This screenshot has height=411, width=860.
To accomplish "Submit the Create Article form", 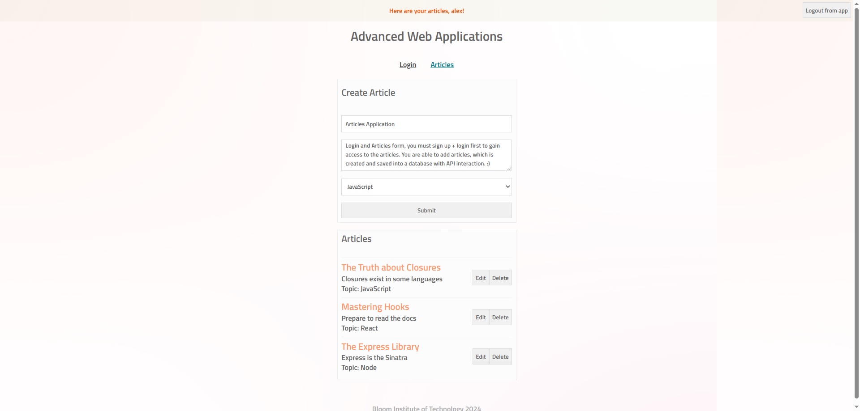I will tap(426, 211).
